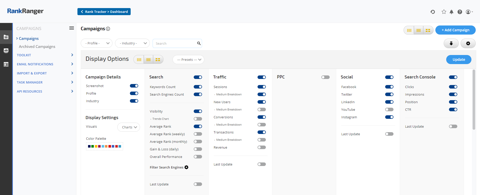Click the Filter Search Engines gear icon
480x195 pixels.
[x=186, y=167]
